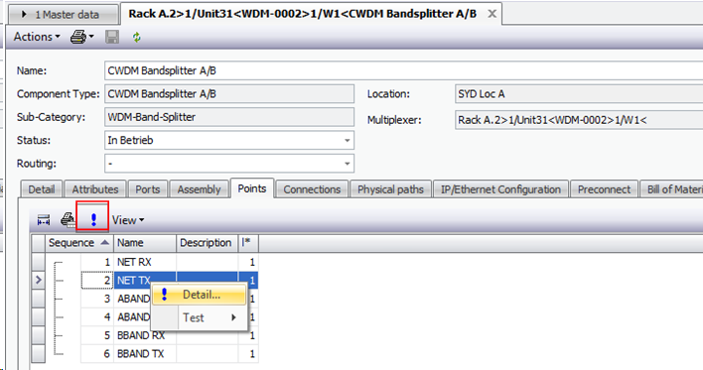The image size is (703, 370).
Task: Click the Multiplexer field
Action: pyautogui.click(x=579, y=120)
